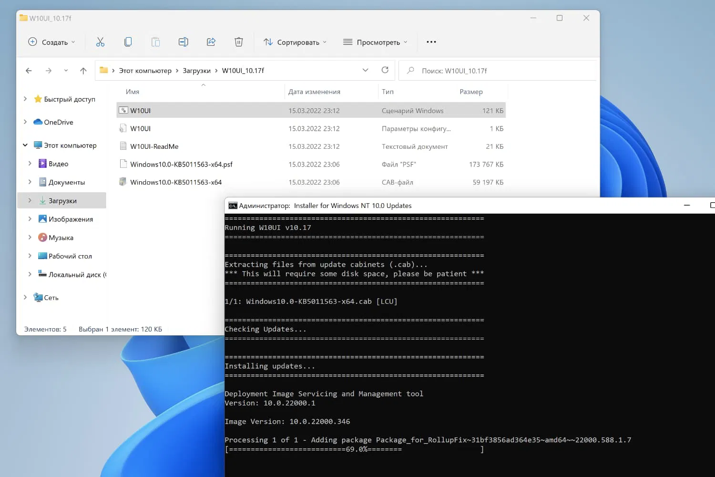Expand the Рабочий стол tree node
This screenshot has width=715, height=477.
pos(30,256)
